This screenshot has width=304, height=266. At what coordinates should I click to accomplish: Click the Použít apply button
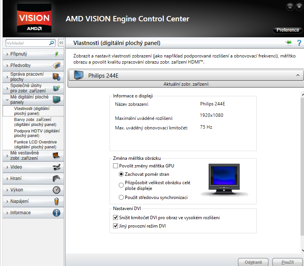pyautogui.click(x=287, y=262)
